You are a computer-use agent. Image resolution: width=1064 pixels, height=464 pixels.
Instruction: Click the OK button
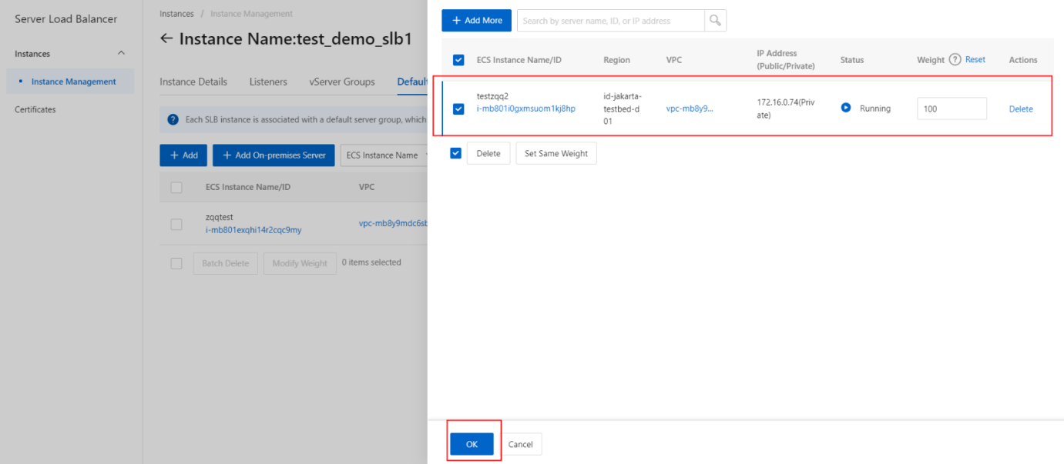point(472,444)
